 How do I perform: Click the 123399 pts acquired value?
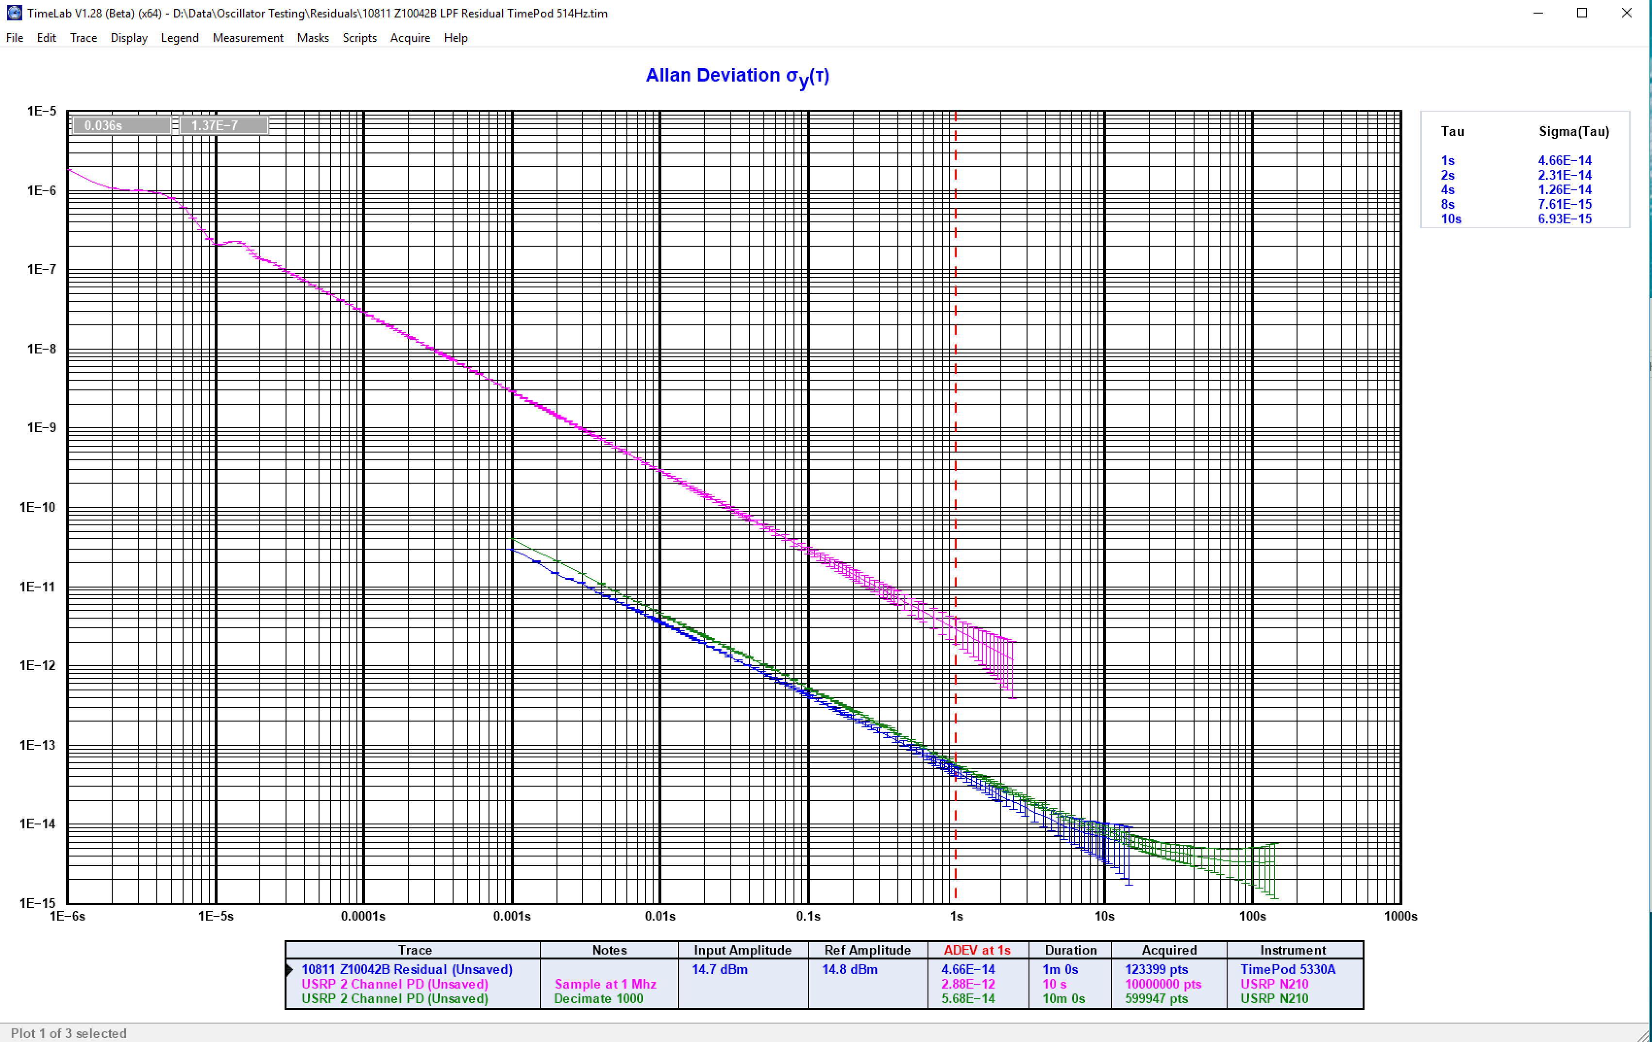point(1156,969)
